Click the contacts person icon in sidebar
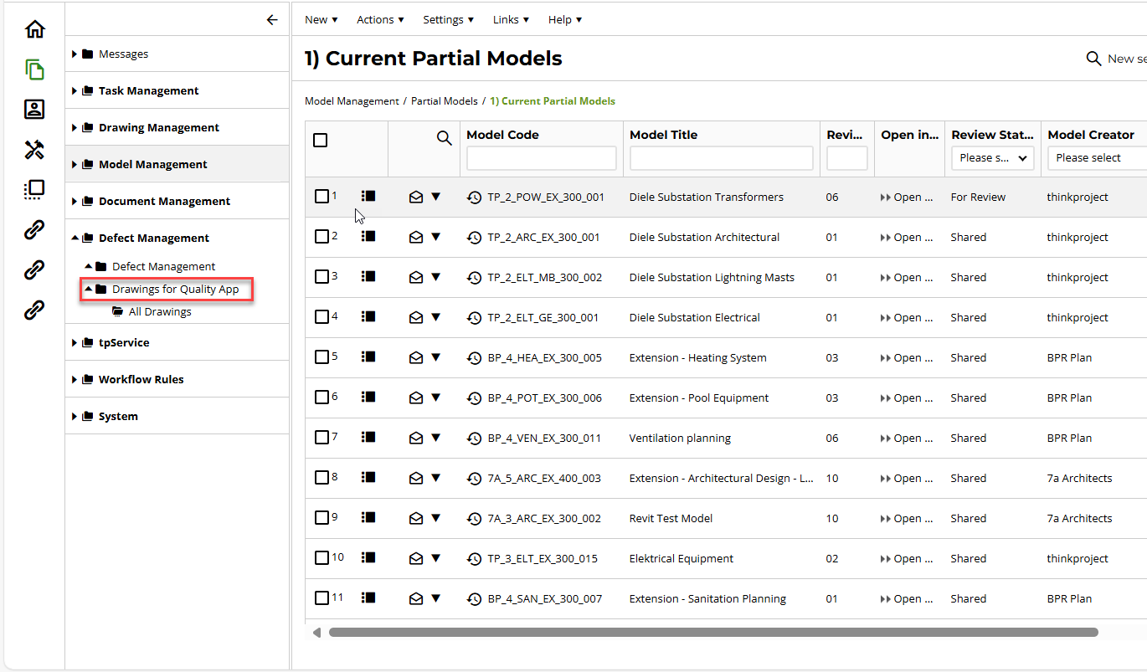Screen dimensions: 1147x672 [34, 110]
